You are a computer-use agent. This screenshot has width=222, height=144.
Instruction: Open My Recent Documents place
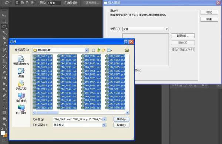point(21,60)
